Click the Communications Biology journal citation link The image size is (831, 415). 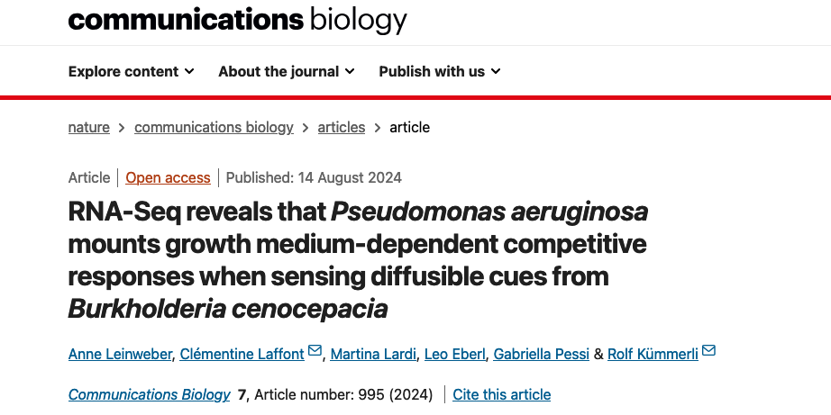(x=149, y=394)
